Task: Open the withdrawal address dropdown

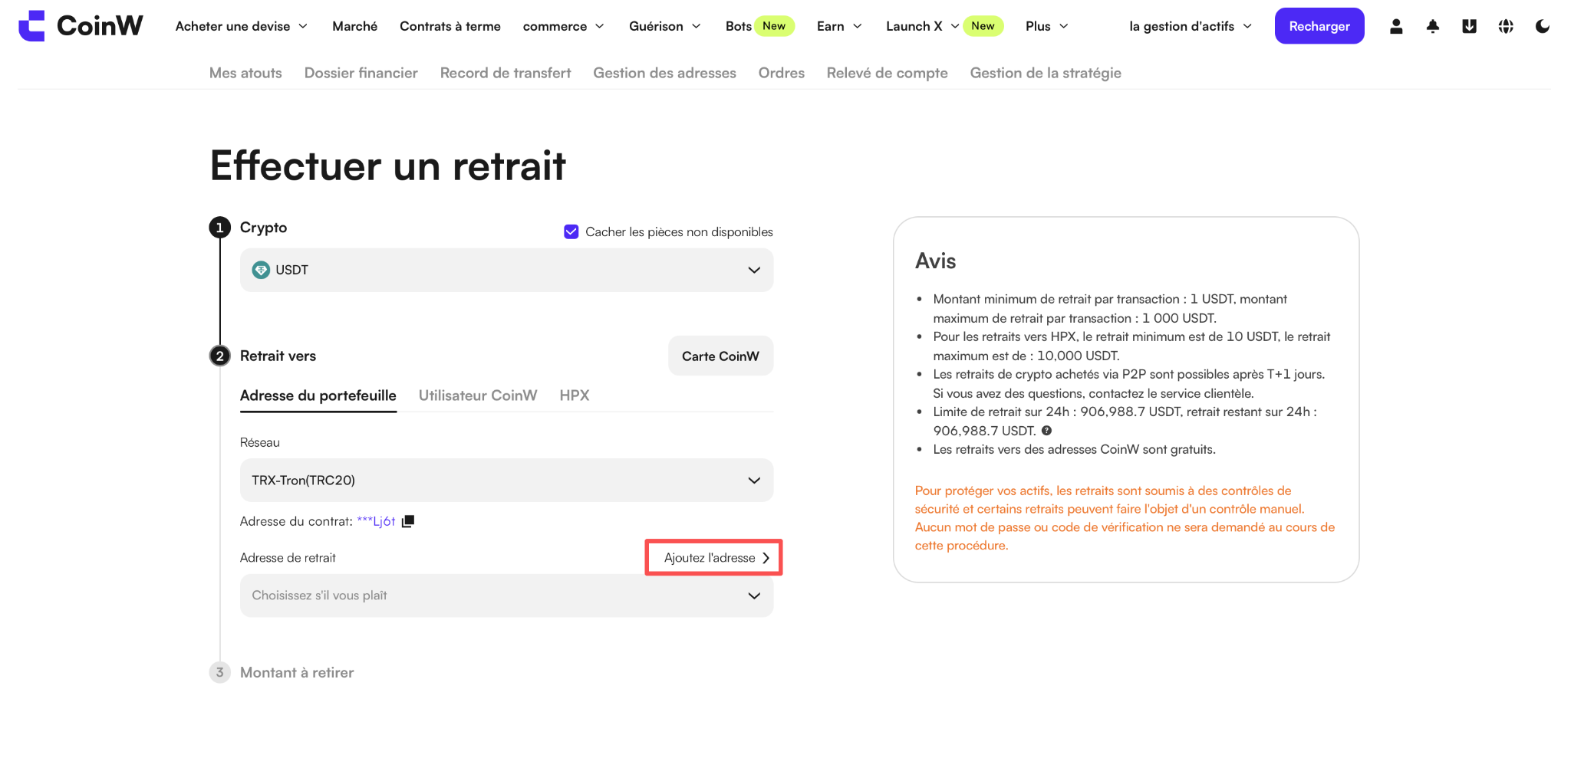Action: coord(506,595)
